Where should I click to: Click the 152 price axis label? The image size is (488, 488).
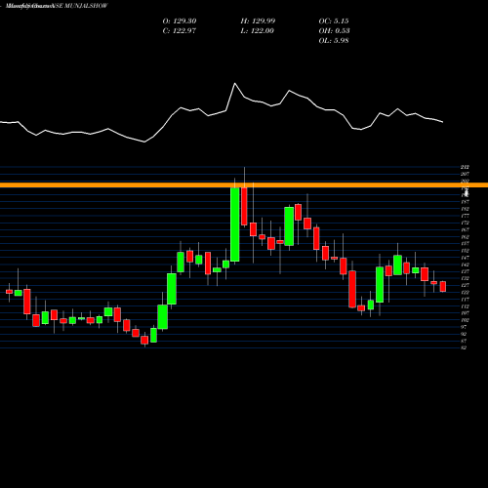[465, 251]
